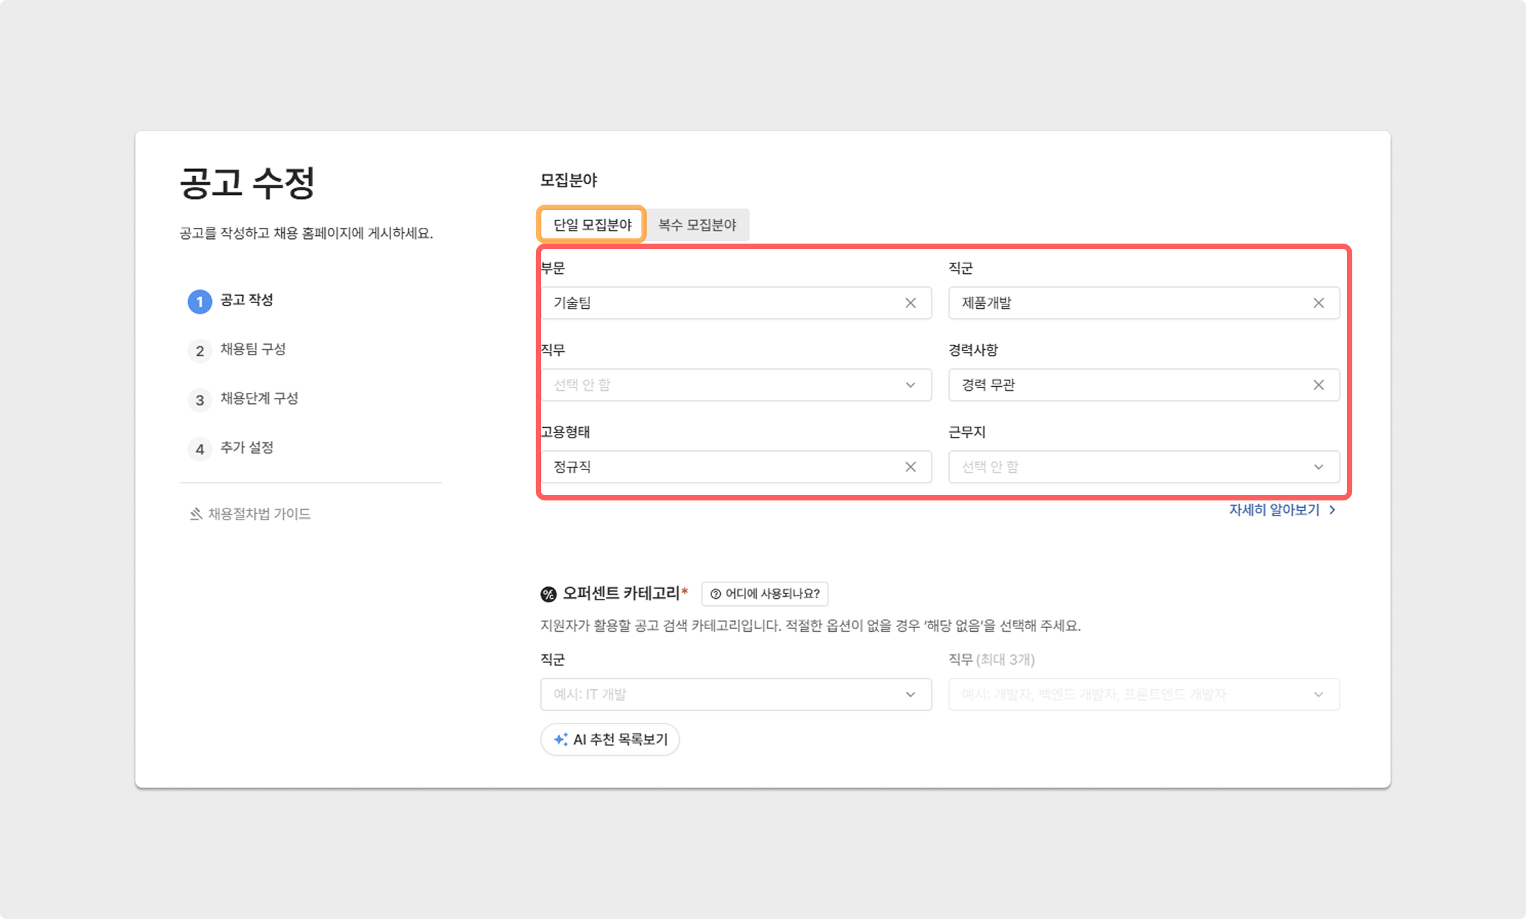
Task: Click the 오퍼센트 logo icon
Action: pos(548,594)
